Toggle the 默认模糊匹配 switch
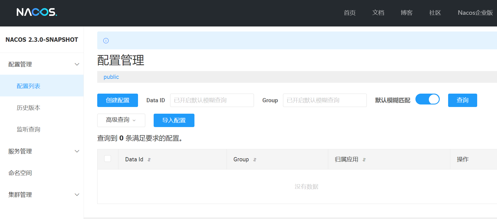The height and width of the screenshot is (219, 497). [427, 99]
